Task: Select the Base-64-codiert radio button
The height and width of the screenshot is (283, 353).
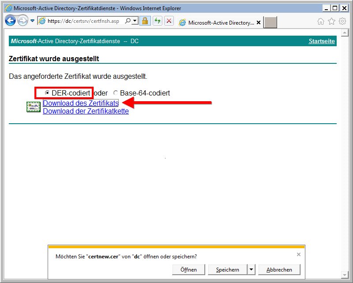Action: (116, 93)
